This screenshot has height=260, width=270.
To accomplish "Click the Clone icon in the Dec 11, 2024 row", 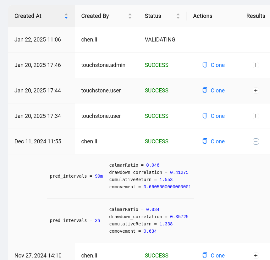I will (x=205, y=141).
